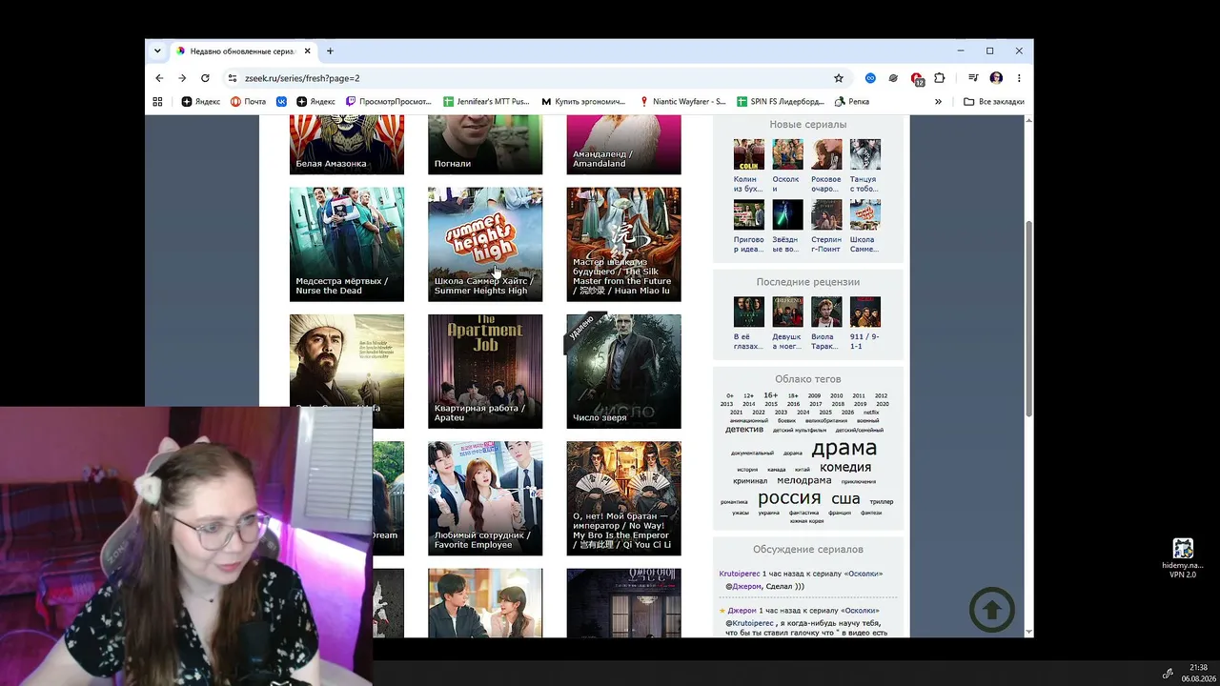This screenshot has height=686, width=1220.
Task: Open the Медсестра мёртвых / Nurse the Dead poster
Action: pyautogui.click(x=347, y=244)
